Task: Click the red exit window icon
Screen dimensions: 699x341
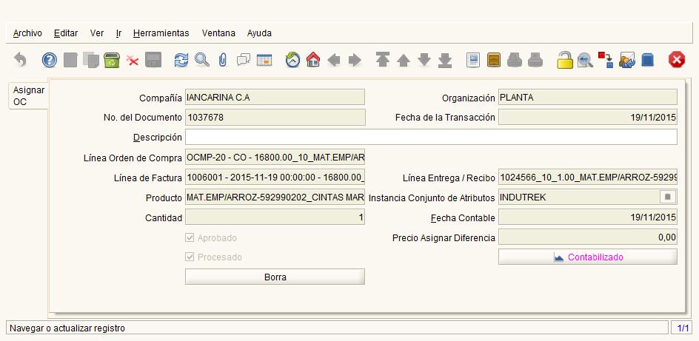Action: click(677, 60)
